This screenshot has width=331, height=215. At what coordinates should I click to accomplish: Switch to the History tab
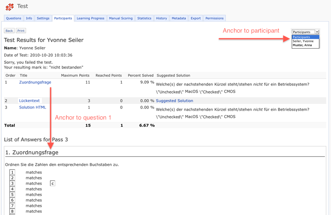click(x=161, y=18)
